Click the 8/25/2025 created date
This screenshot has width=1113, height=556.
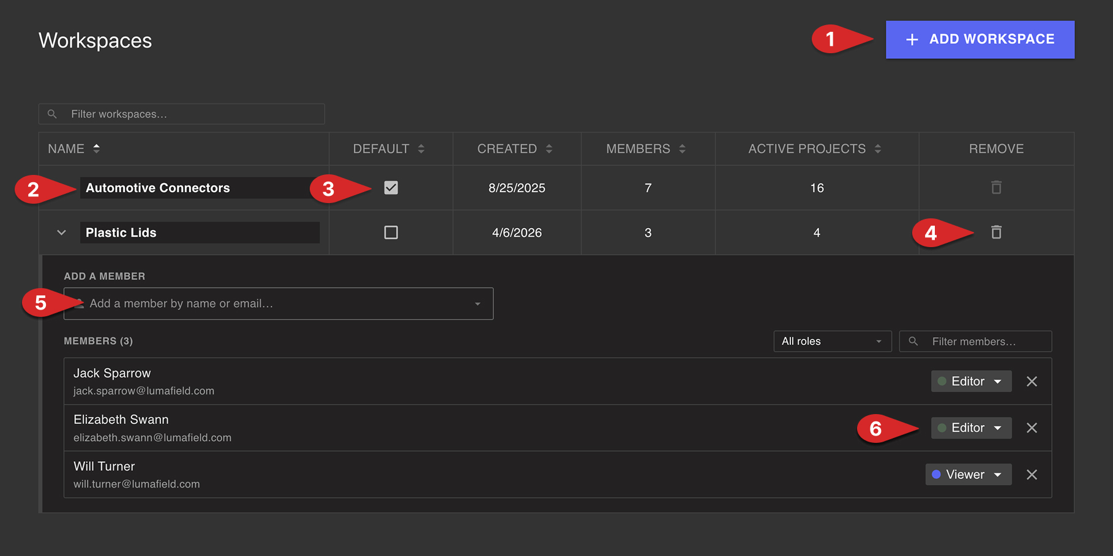point(517,188)
